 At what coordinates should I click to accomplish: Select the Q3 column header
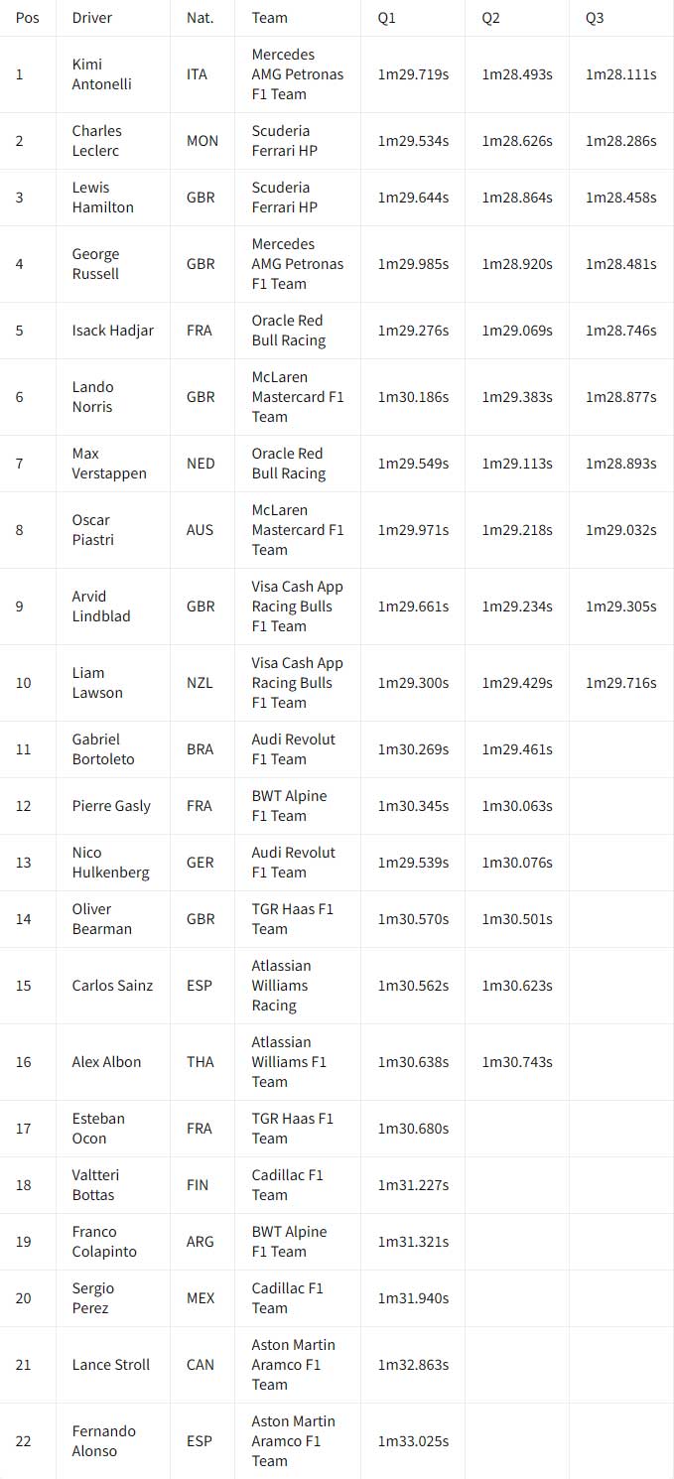point(595,18)
